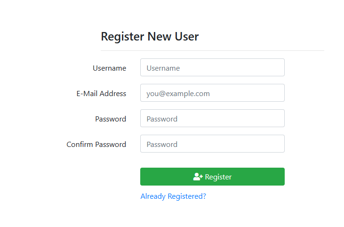Open the "Already Registered?" link
The width and height of the screenshot is (344, 227).
173,196
